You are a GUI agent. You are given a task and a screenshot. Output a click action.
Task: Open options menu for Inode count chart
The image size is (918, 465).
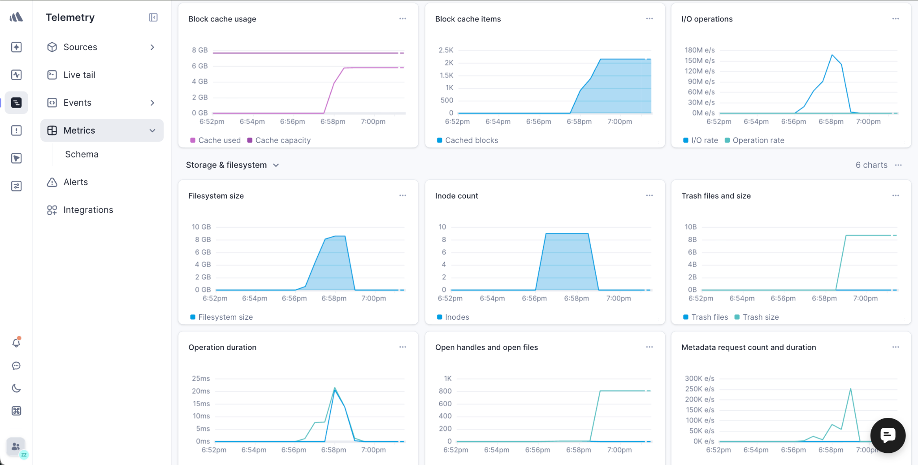tap(650, 196)
